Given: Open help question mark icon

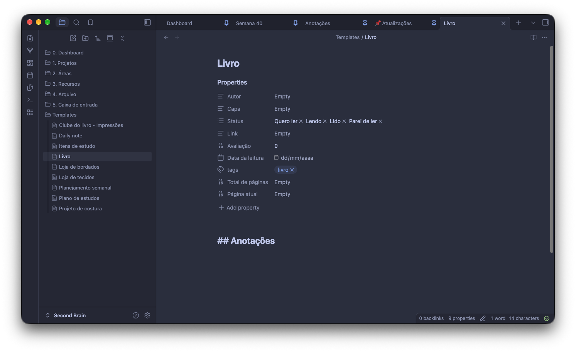Looking at the screenshot, I should [x=136, y=315].
